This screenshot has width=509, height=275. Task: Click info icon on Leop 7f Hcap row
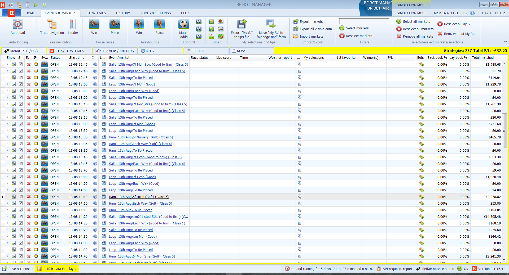click(95, 177)
